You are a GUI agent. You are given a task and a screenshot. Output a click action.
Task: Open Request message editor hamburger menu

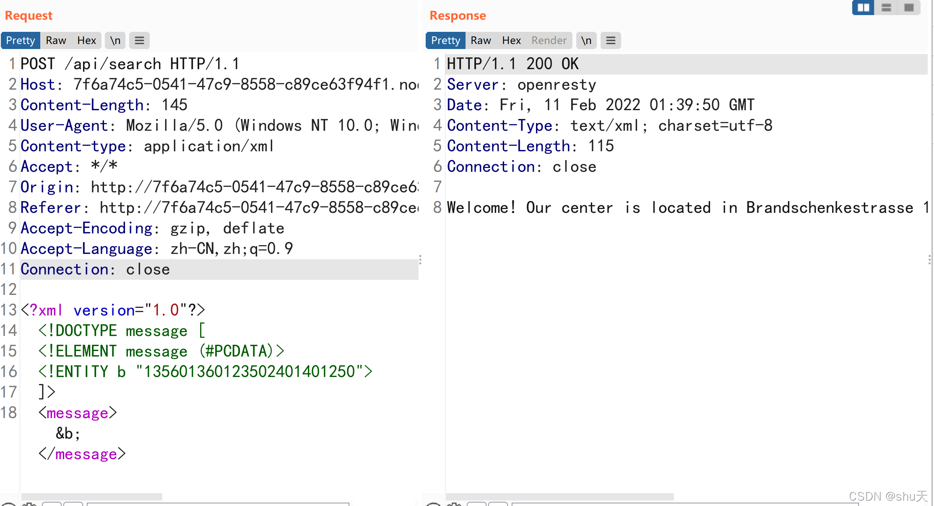[139, 41]
